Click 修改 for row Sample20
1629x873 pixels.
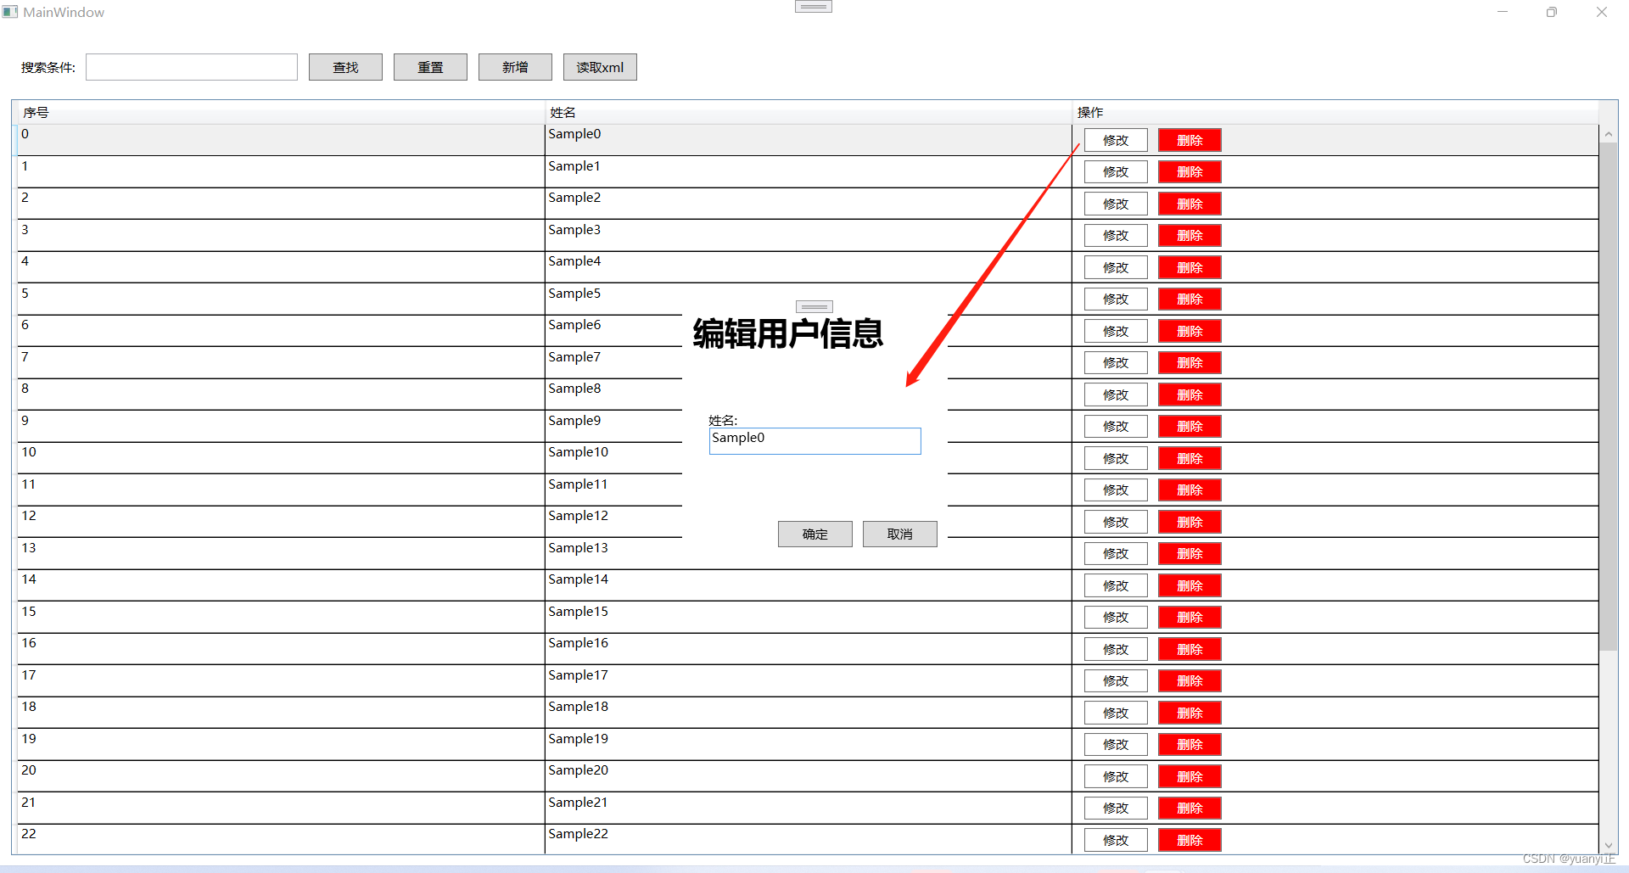[x=1116, y=776]
